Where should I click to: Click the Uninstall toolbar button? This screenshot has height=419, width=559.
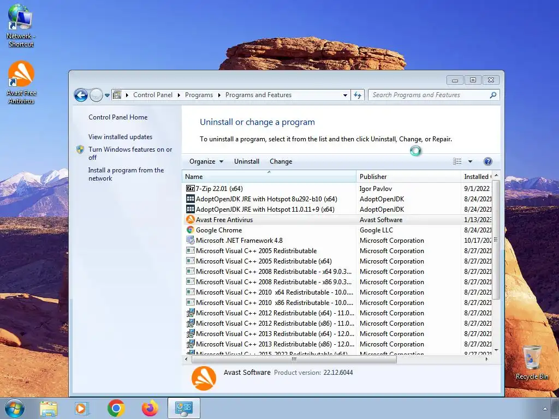[247, 161]
